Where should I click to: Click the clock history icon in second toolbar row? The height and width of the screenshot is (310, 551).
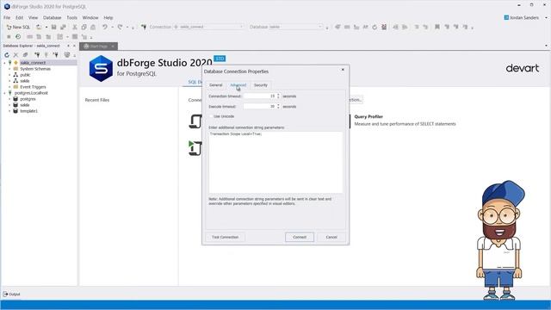(18, 36)
